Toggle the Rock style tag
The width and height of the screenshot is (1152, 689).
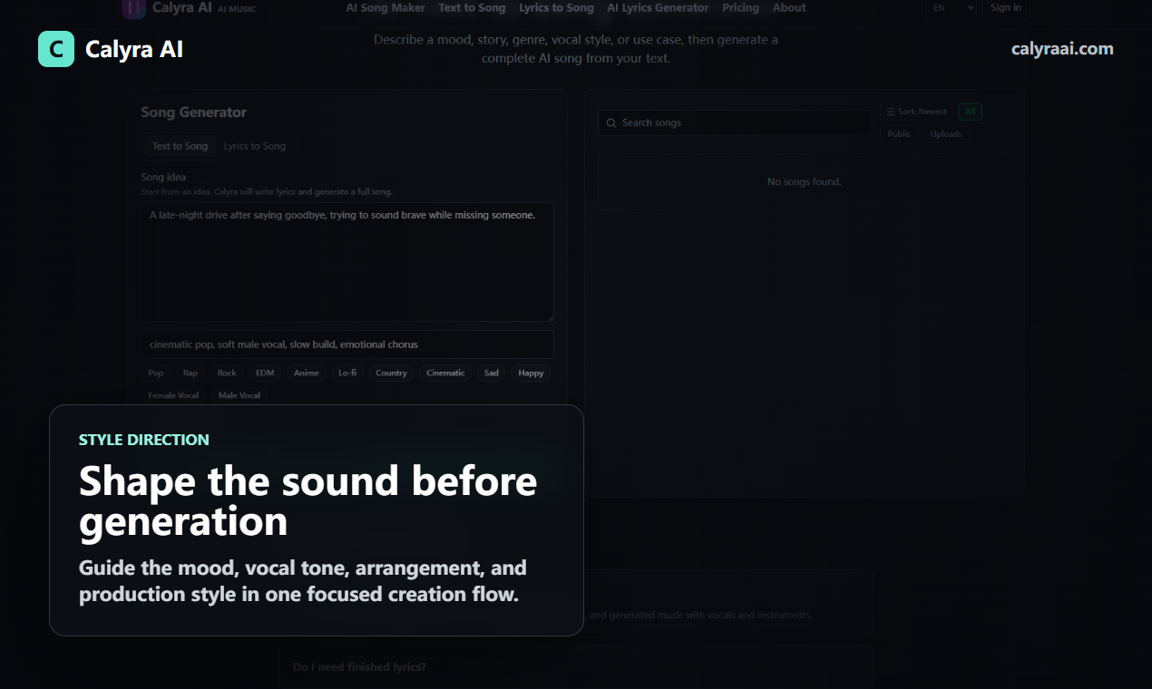pyautogui.click(x=227, y=373)
